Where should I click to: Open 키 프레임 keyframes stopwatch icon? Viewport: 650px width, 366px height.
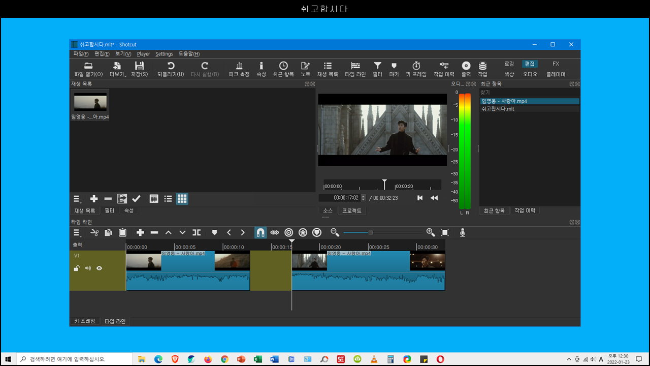pos(416,69)
